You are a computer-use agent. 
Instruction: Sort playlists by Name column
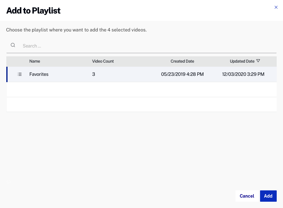[x=35, y=61]
